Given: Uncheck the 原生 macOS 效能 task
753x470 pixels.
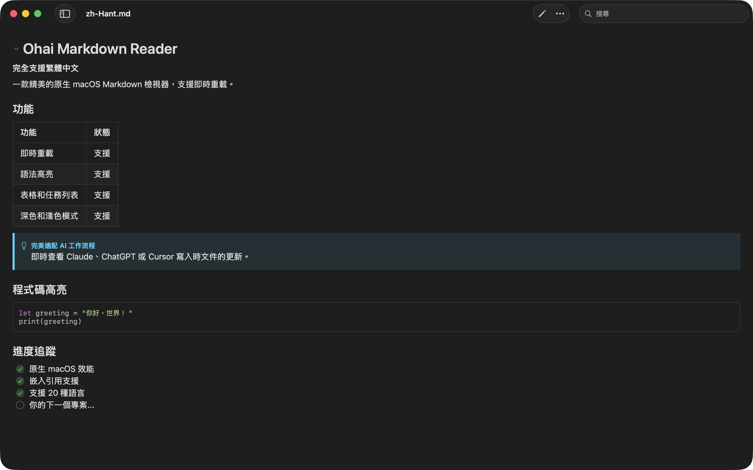Looking at the screenshot, I should (x=20, y=369).
